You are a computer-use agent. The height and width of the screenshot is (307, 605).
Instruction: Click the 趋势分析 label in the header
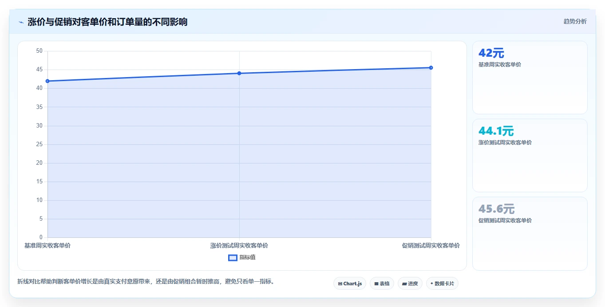pyautogui.click(x=575, y=21)
